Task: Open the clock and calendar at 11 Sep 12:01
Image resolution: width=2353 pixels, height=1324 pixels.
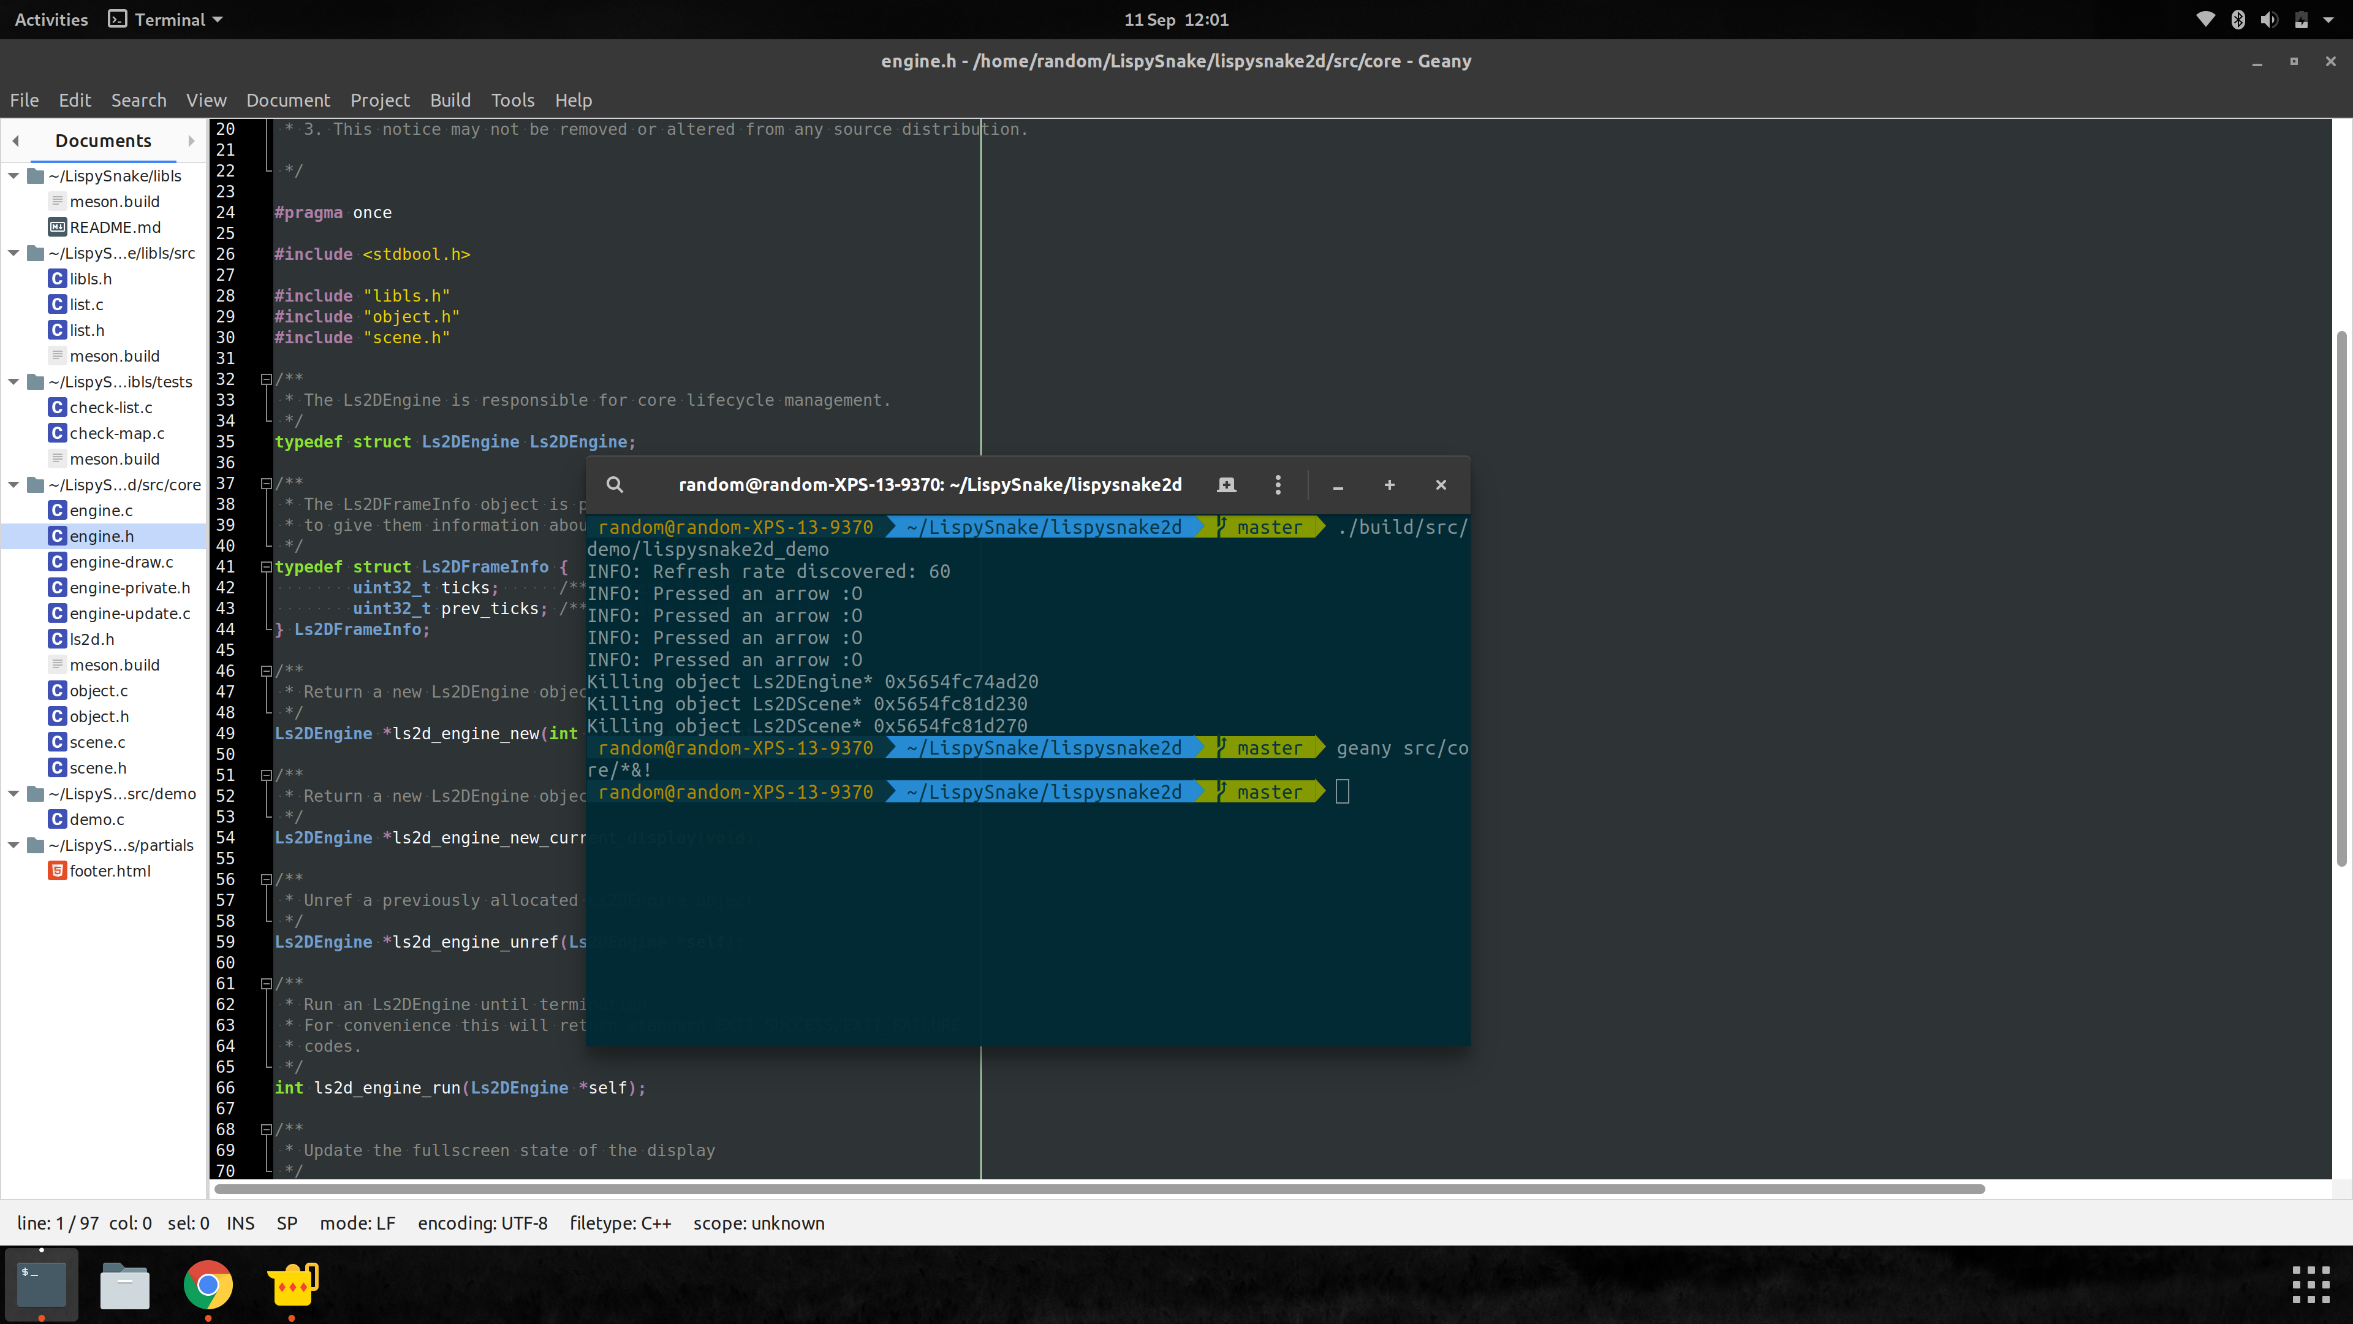Action: point(1176,19)
